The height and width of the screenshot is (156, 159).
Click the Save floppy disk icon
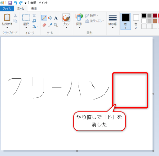[x=10, y=3]
